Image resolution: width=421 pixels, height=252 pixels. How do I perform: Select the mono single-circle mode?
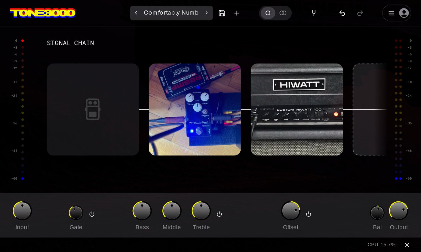268,13
